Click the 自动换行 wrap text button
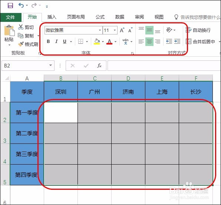The width and height of the screenshot is (221, 205). tap(198, 30)
